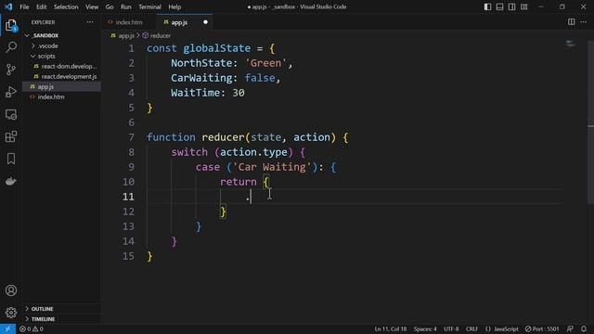Click the remote window status icon
This screenshot has width=594, height=334.
pyautogui.click(x=7, y=328)
